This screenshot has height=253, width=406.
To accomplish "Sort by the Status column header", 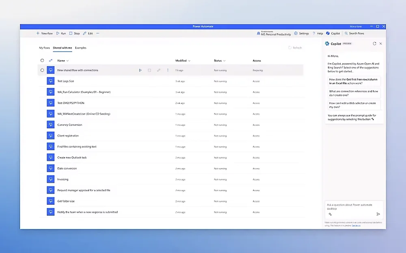I will coord(220,61).
